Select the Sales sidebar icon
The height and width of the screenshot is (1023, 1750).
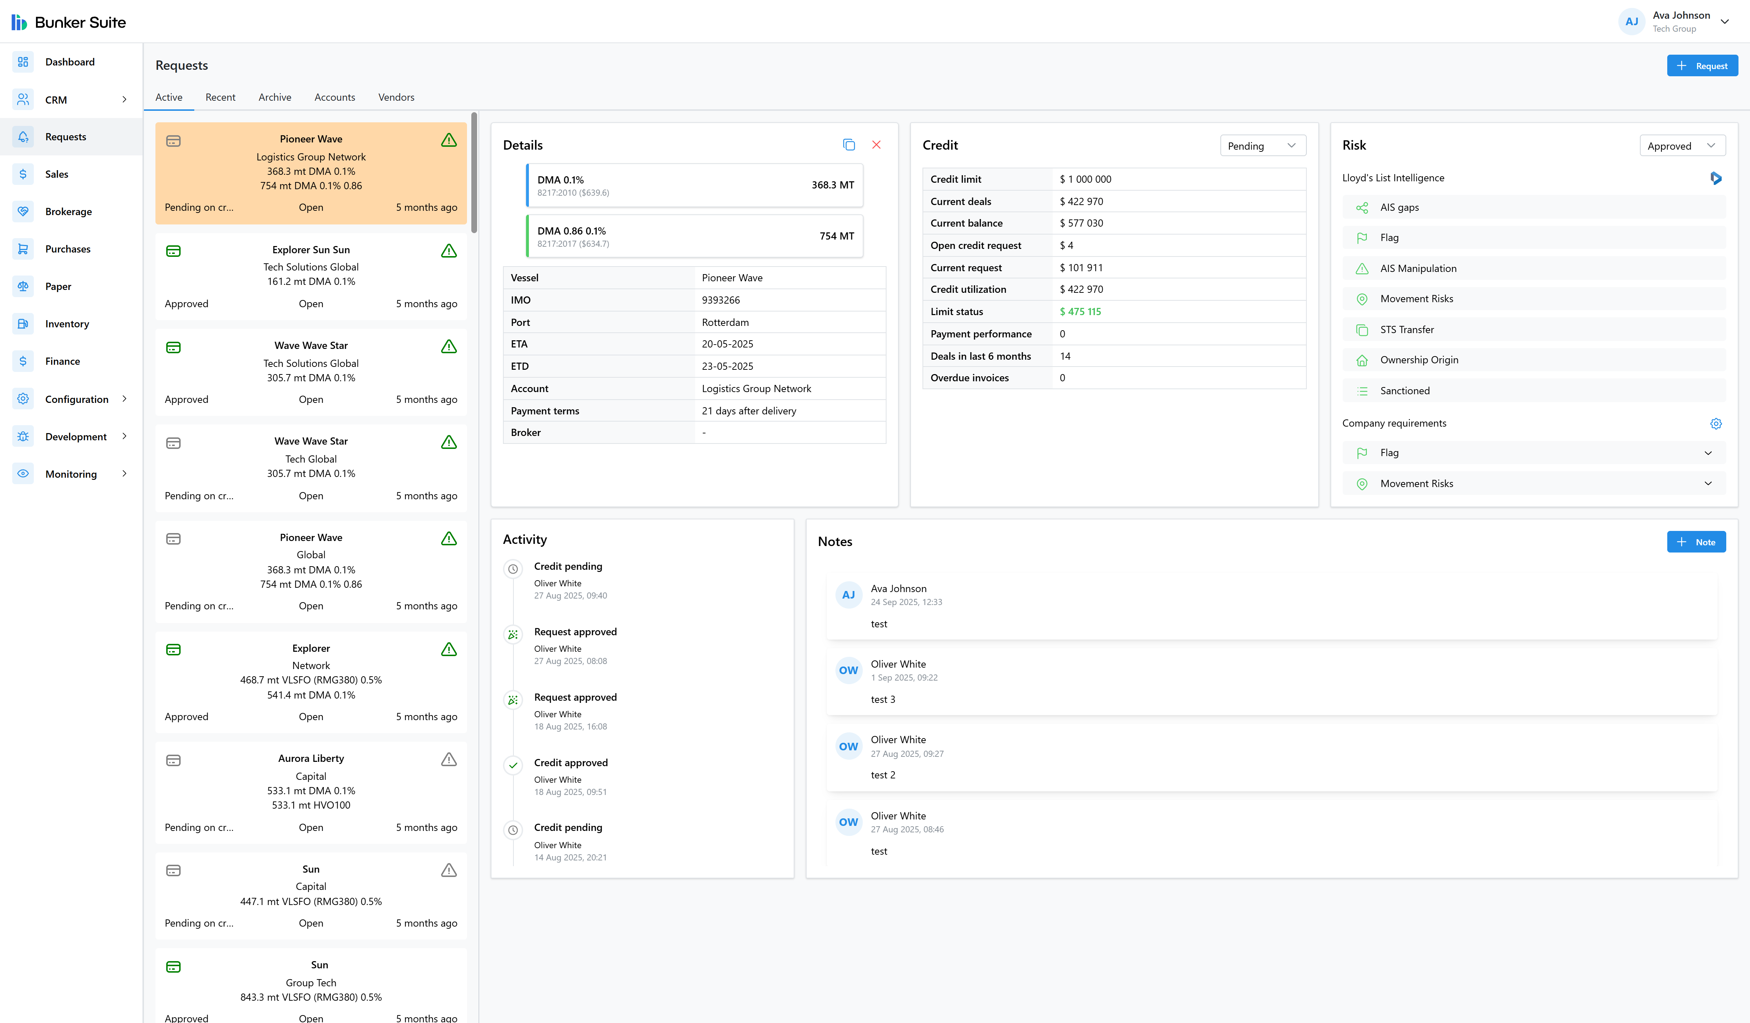(x=23, y=174)
